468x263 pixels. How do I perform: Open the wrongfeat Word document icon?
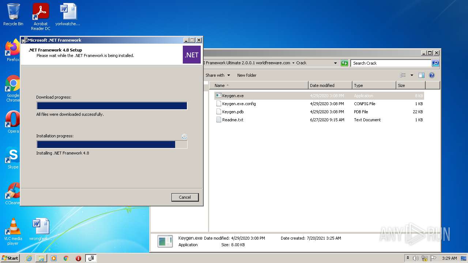pos(41,229)
